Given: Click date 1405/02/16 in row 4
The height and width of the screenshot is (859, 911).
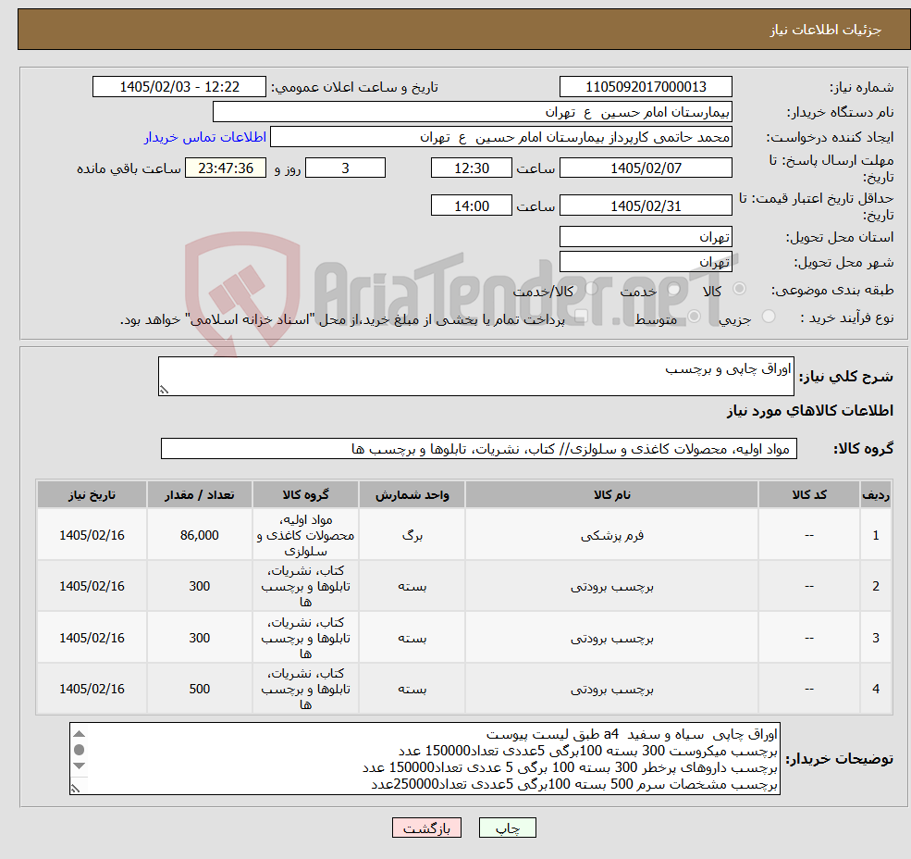Looking at the screenshot, I should [x=92, y=690].
